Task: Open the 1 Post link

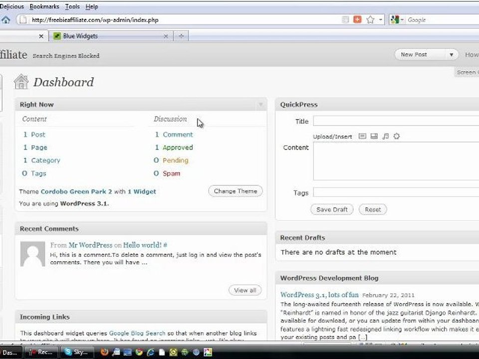Action: coord(34,135)
